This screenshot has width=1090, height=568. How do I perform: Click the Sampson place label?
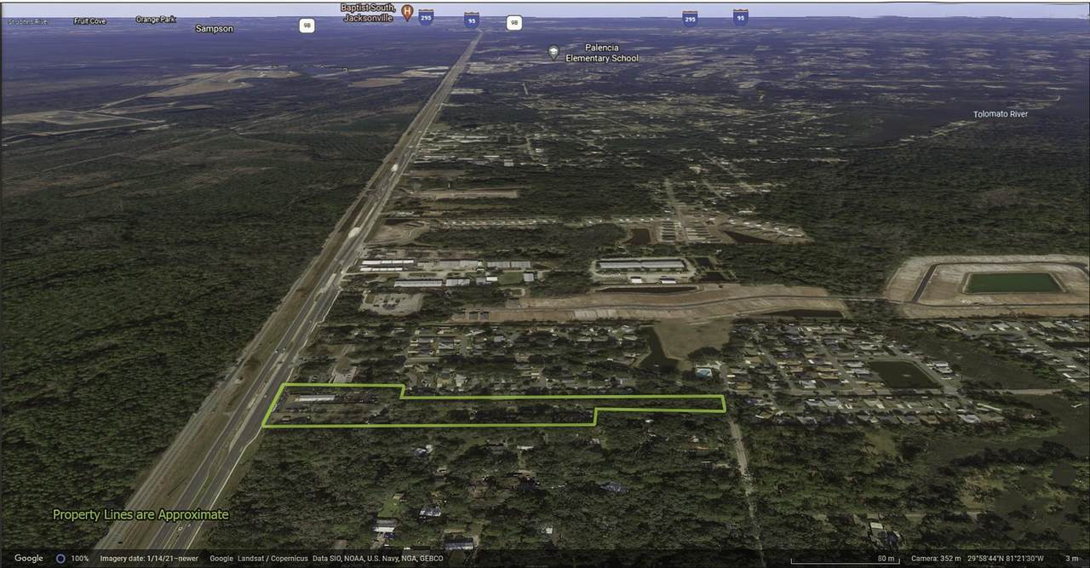(214, 29)
